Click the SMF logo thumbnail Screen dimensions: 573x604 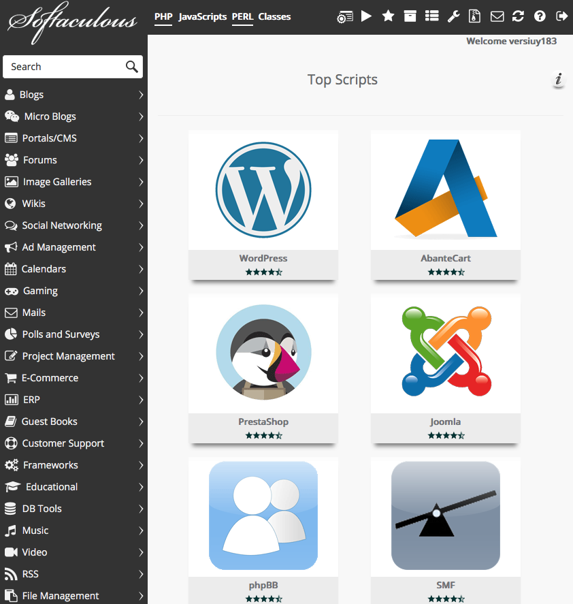[446, 515]
